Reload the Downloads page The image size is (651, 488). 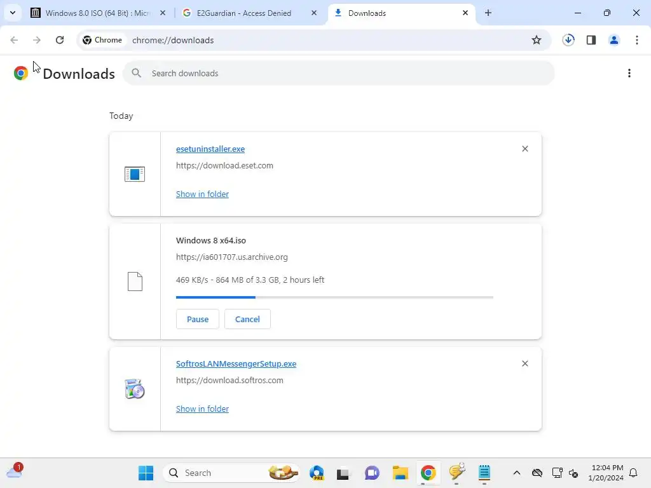tap(60, 40)
